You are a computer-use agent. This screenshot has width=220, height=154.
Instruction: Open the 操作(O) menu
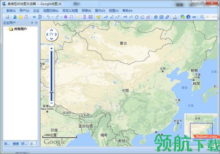point(100,11)
